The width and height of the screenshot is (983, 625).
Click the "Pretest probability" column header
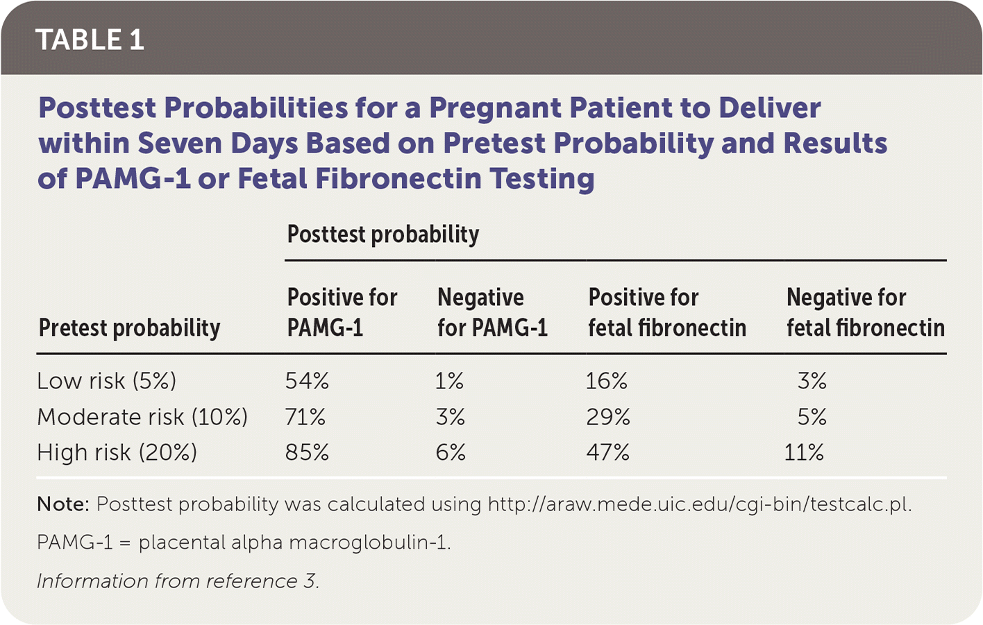pyautogui.click(x=130, y=327)
